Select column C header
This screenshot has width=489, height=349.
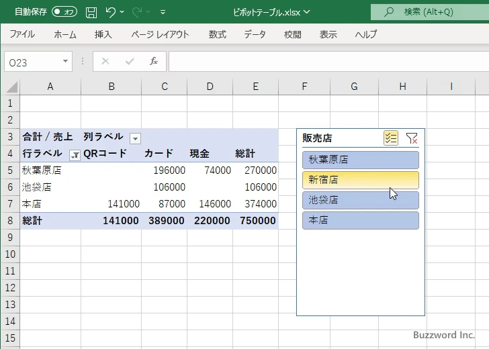tap(165, 87)
